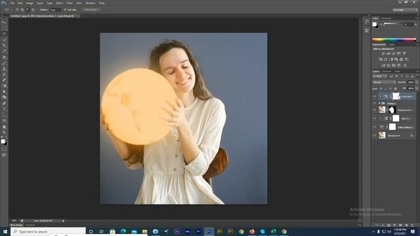Viewport: 420px width, 236px height.
Task: Click the Lock all layer icon
Action: point(395,88)
